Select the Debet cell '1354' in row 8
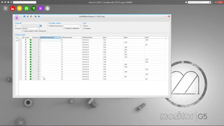The height and width of the screenshot is (126, 224). pyautogui.click(x=134, y=57)
